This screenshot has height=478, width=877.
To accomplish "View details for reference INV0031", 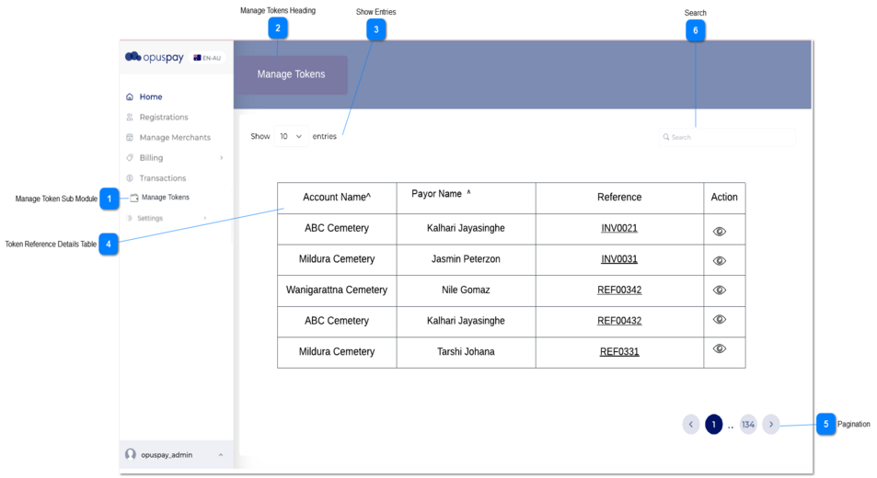I will [720, 261].
